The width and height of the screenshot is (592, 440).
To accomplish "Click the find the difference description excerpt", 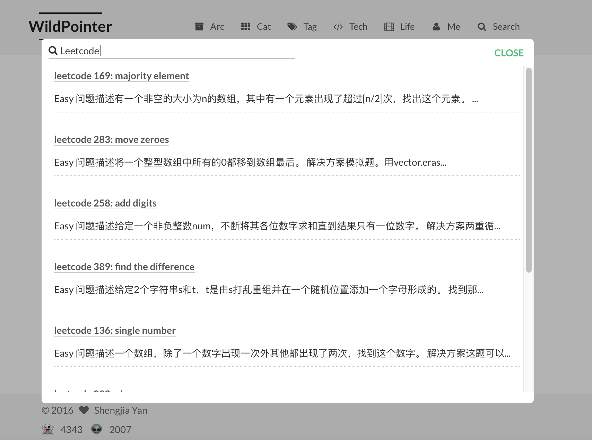I will [269, 290].
